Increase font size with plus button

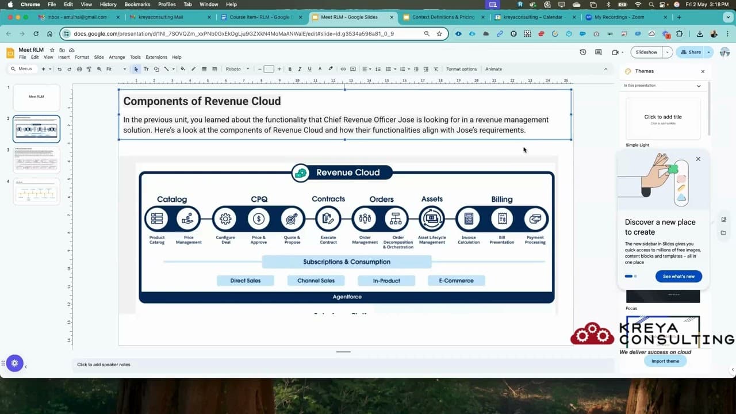coord(279,69)
